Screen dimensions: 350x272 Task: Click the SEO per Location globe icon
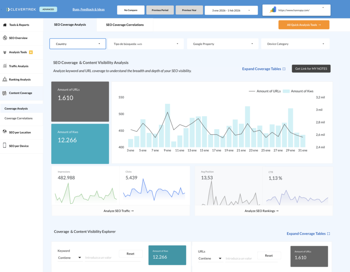(5, 132)
